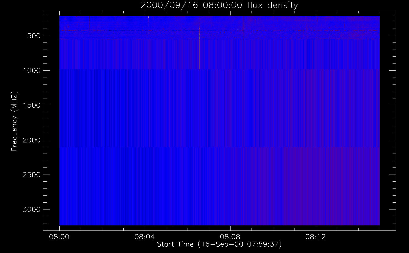This screenshot has width=409, height=253.
Task: Click the plot title '2000/09/16 08:00:00 flux density'
Action: click(219, 5)
